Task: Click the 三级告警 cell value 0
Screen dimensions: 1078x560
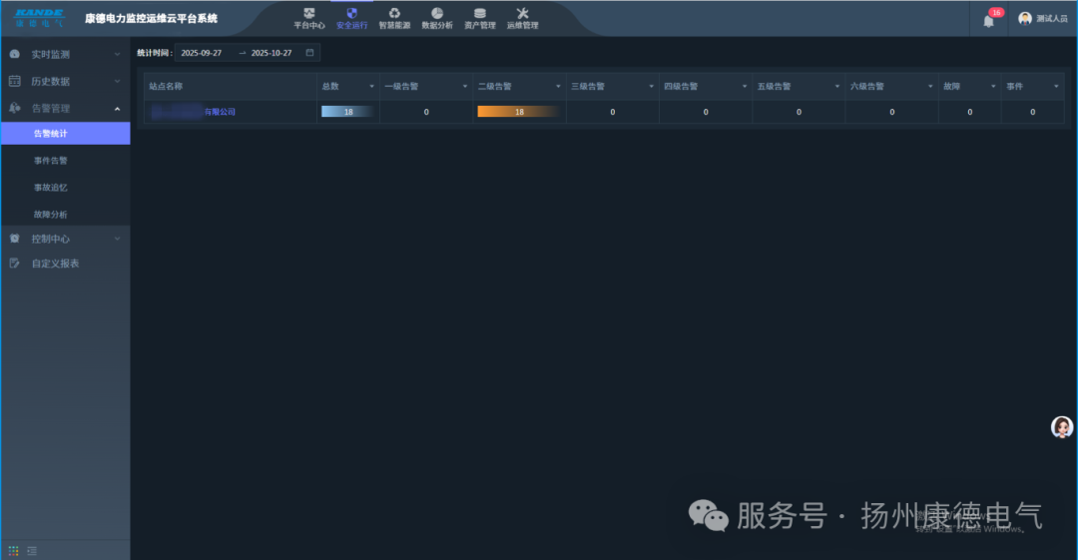Action: pos(613,112)
